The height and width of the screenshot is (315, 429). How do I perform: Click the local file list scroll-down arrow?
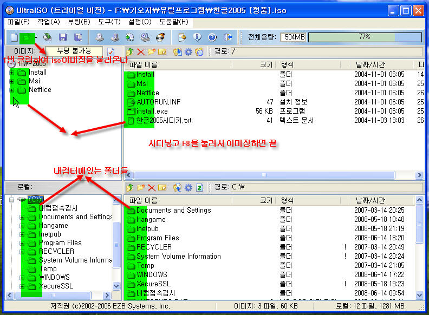tap(419, 296)
